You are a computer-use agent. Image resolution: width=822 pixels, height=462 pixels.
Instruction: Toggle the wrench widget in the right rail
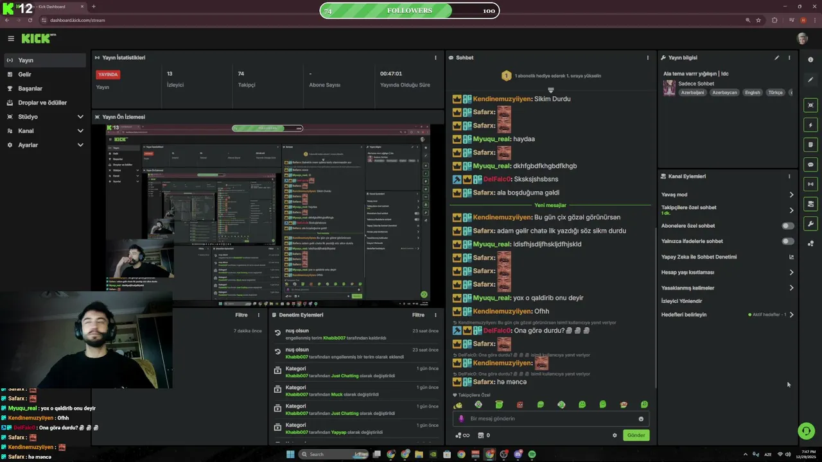point(810,224)
